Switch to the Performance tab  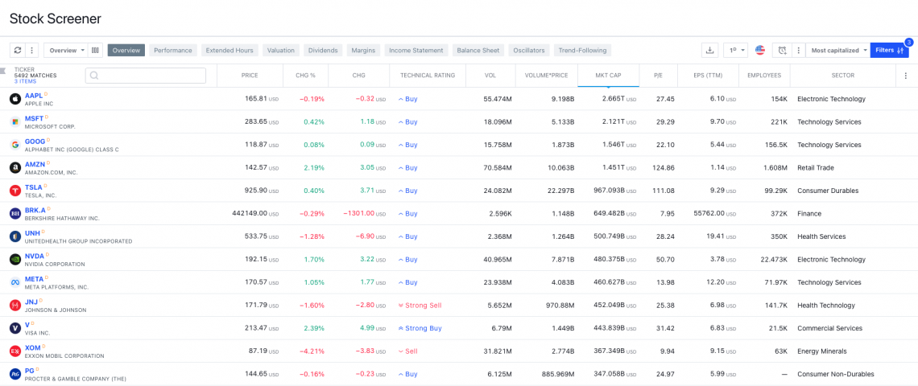pos(173,50)
